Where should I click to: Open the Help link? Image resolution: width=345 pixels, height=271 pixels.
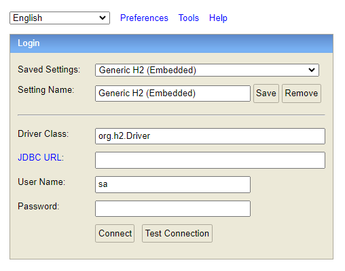tap(218, 18)
